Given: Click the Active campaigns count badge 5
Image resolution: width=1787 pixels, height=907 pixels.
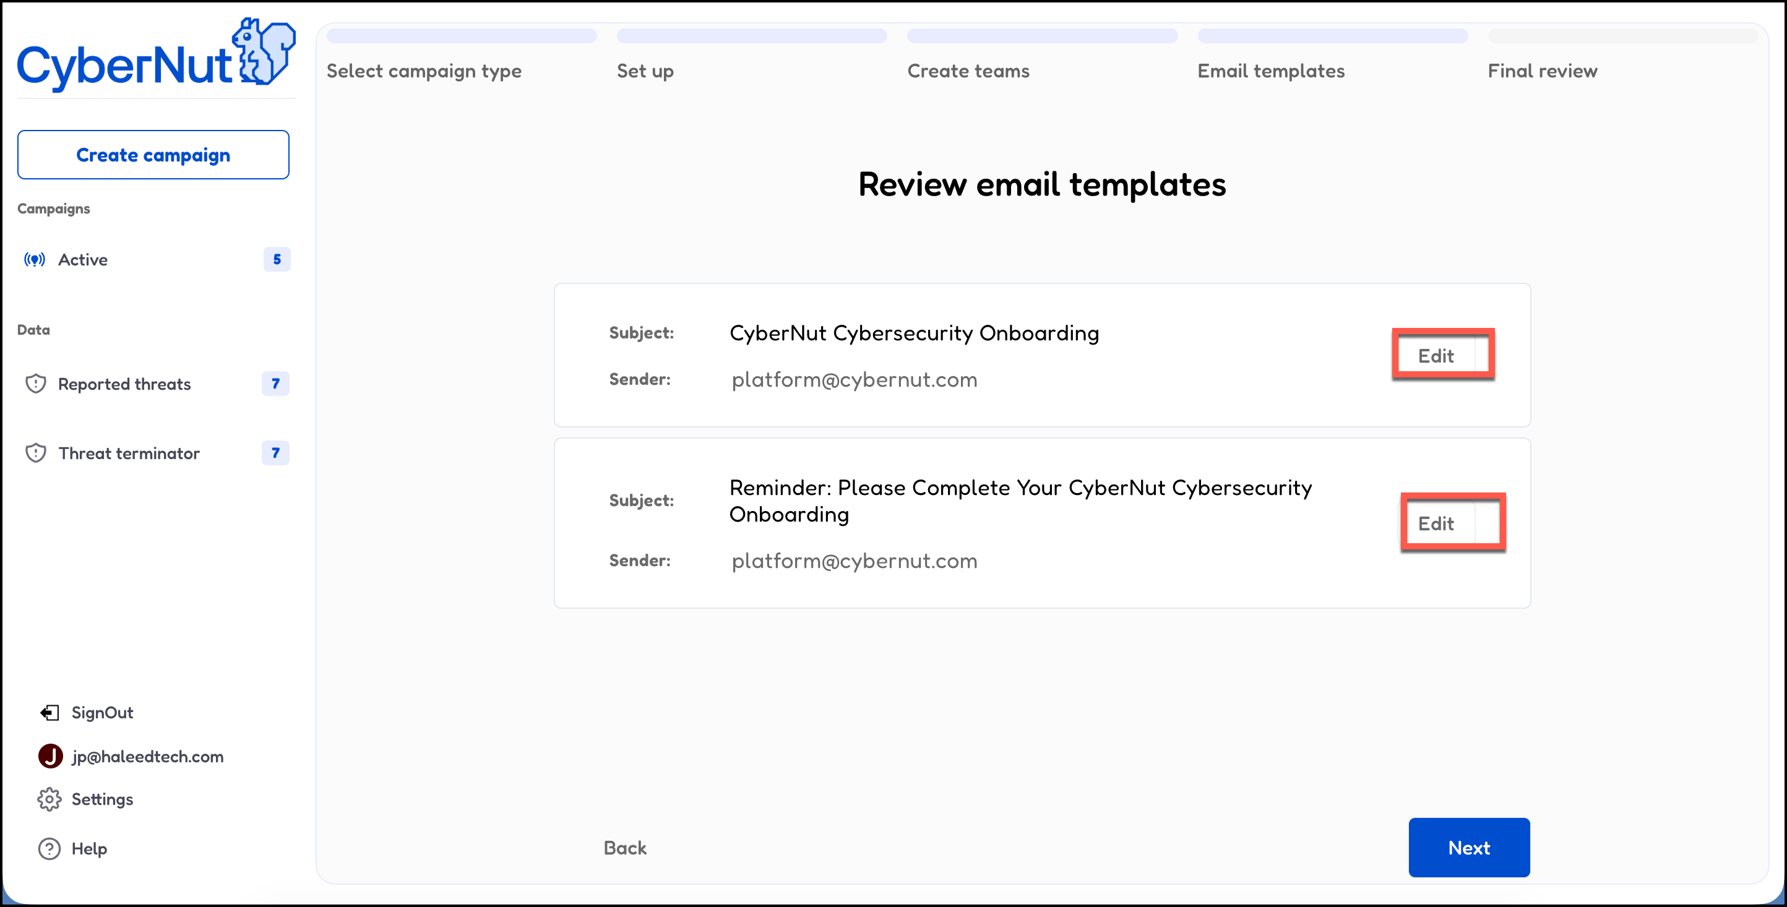Looking at the screenshot, I should tap(277, 259).
